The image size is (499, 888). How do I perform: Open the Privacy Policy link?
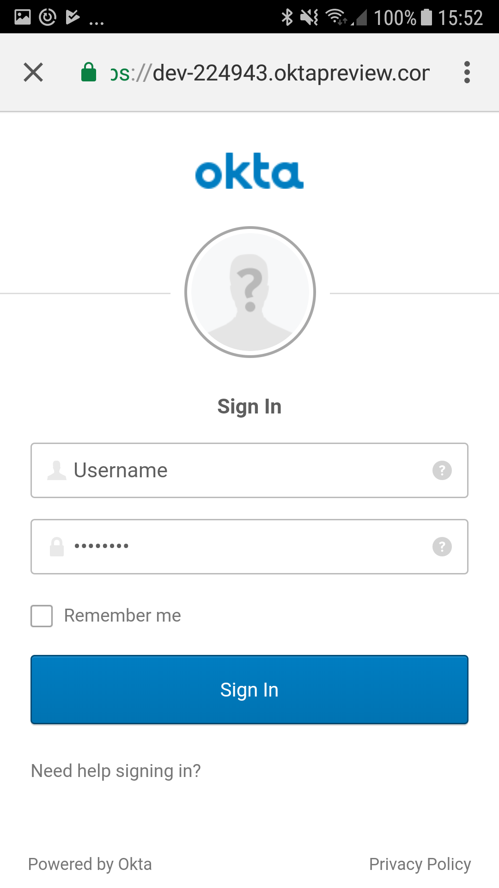point(420,864)
